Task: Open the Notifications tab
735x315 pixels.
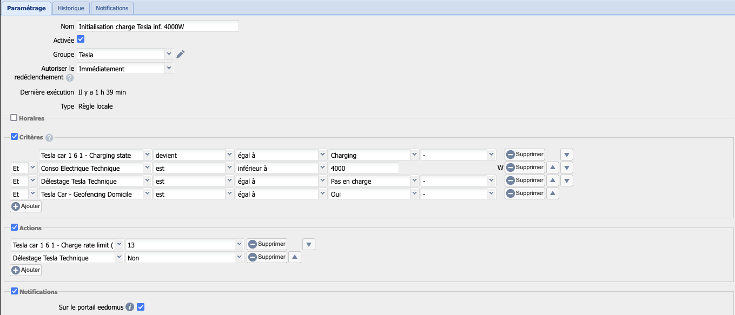Action: tap(112, 8)
